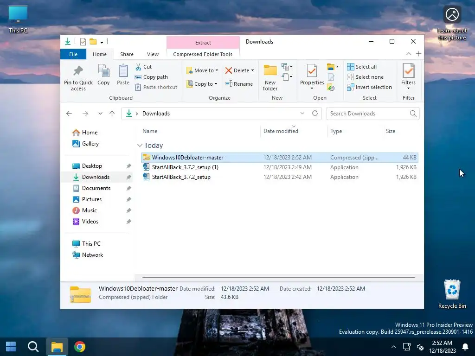Open the Filters dropdown
The height and width of the screenshot is (356, 475).
pyautogui.click(x=408, y=77)
